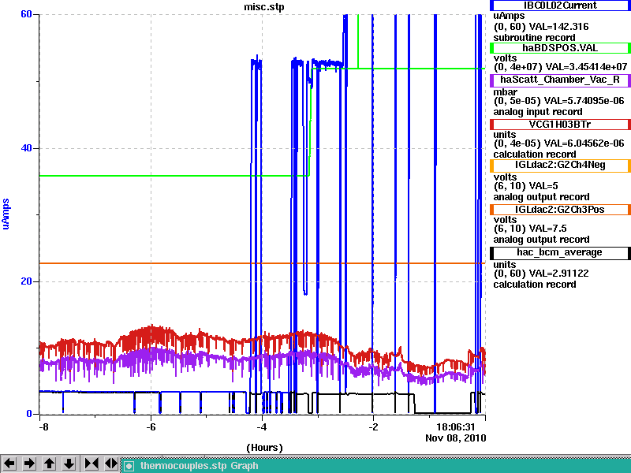Click the subroutine record text

click(x=535, y=38)
